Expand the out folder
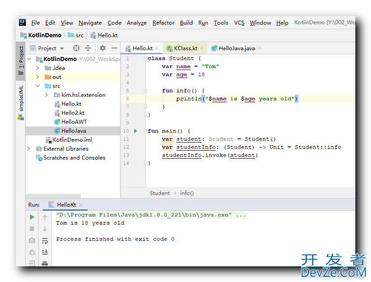 [x=38, y=77]
